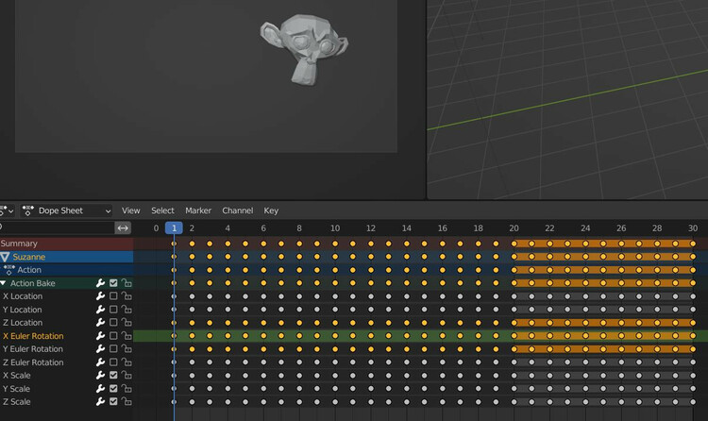This screenshot has width=708, height=421.
Task: Lock the Y Scale channel padlock
Action: coord(126,389)
